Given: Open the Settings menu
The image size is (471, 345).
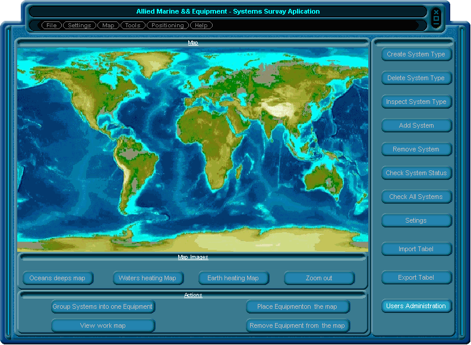Looking at the screenshot, I should pyautogui.click(x=79, y=26).
